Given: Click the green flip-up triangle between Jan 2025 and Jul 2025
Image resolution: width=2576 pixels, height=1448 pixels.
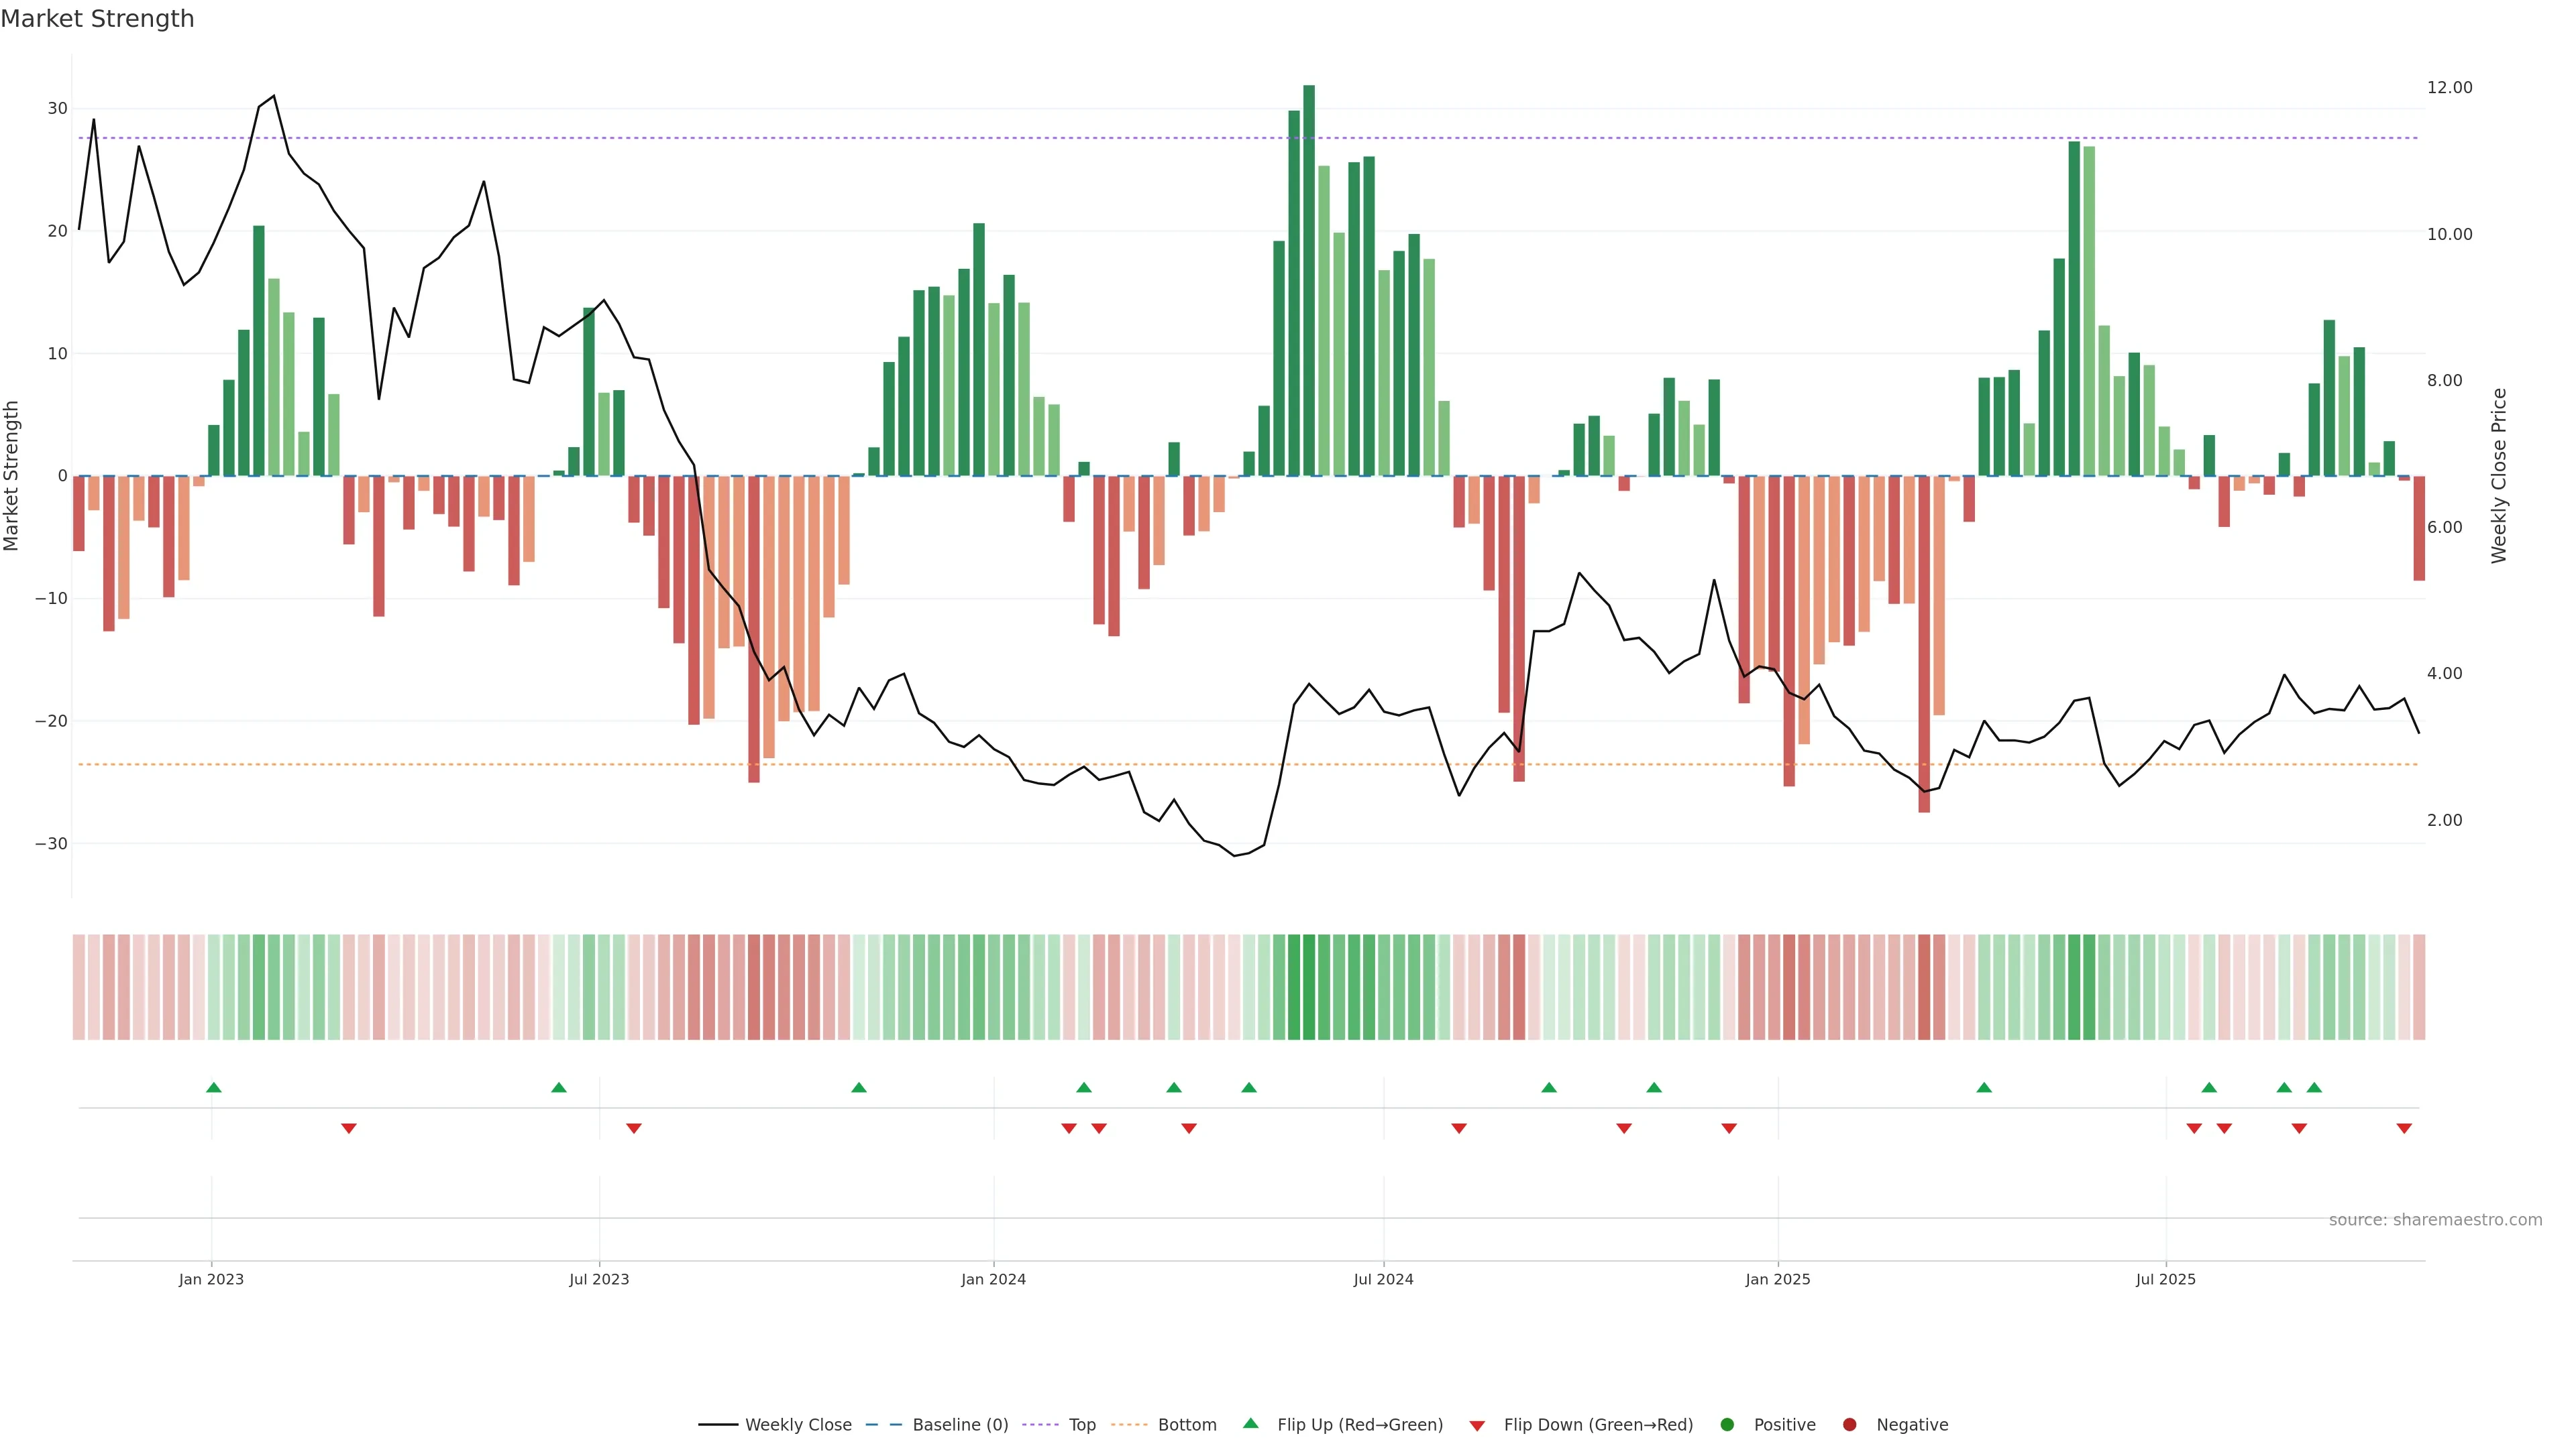Looking at the screenshot, I should pos(1984,1087).
